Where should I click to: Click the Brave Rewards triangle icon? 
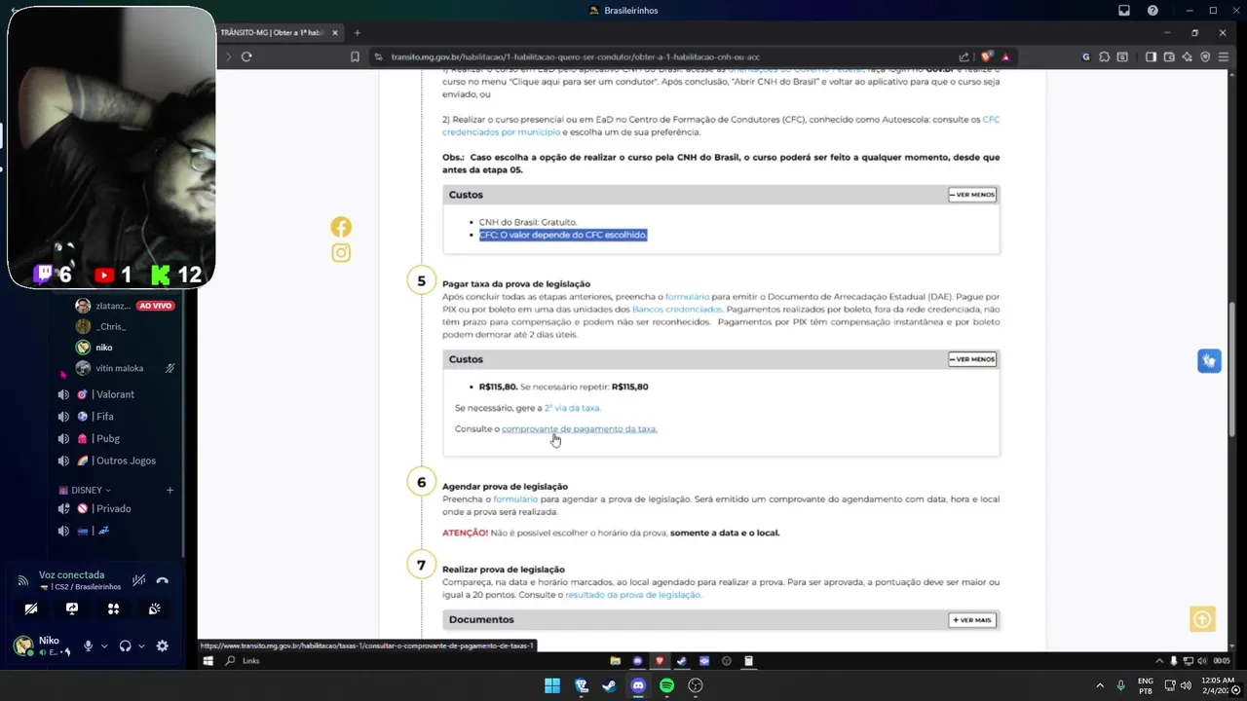[1005, 56]
